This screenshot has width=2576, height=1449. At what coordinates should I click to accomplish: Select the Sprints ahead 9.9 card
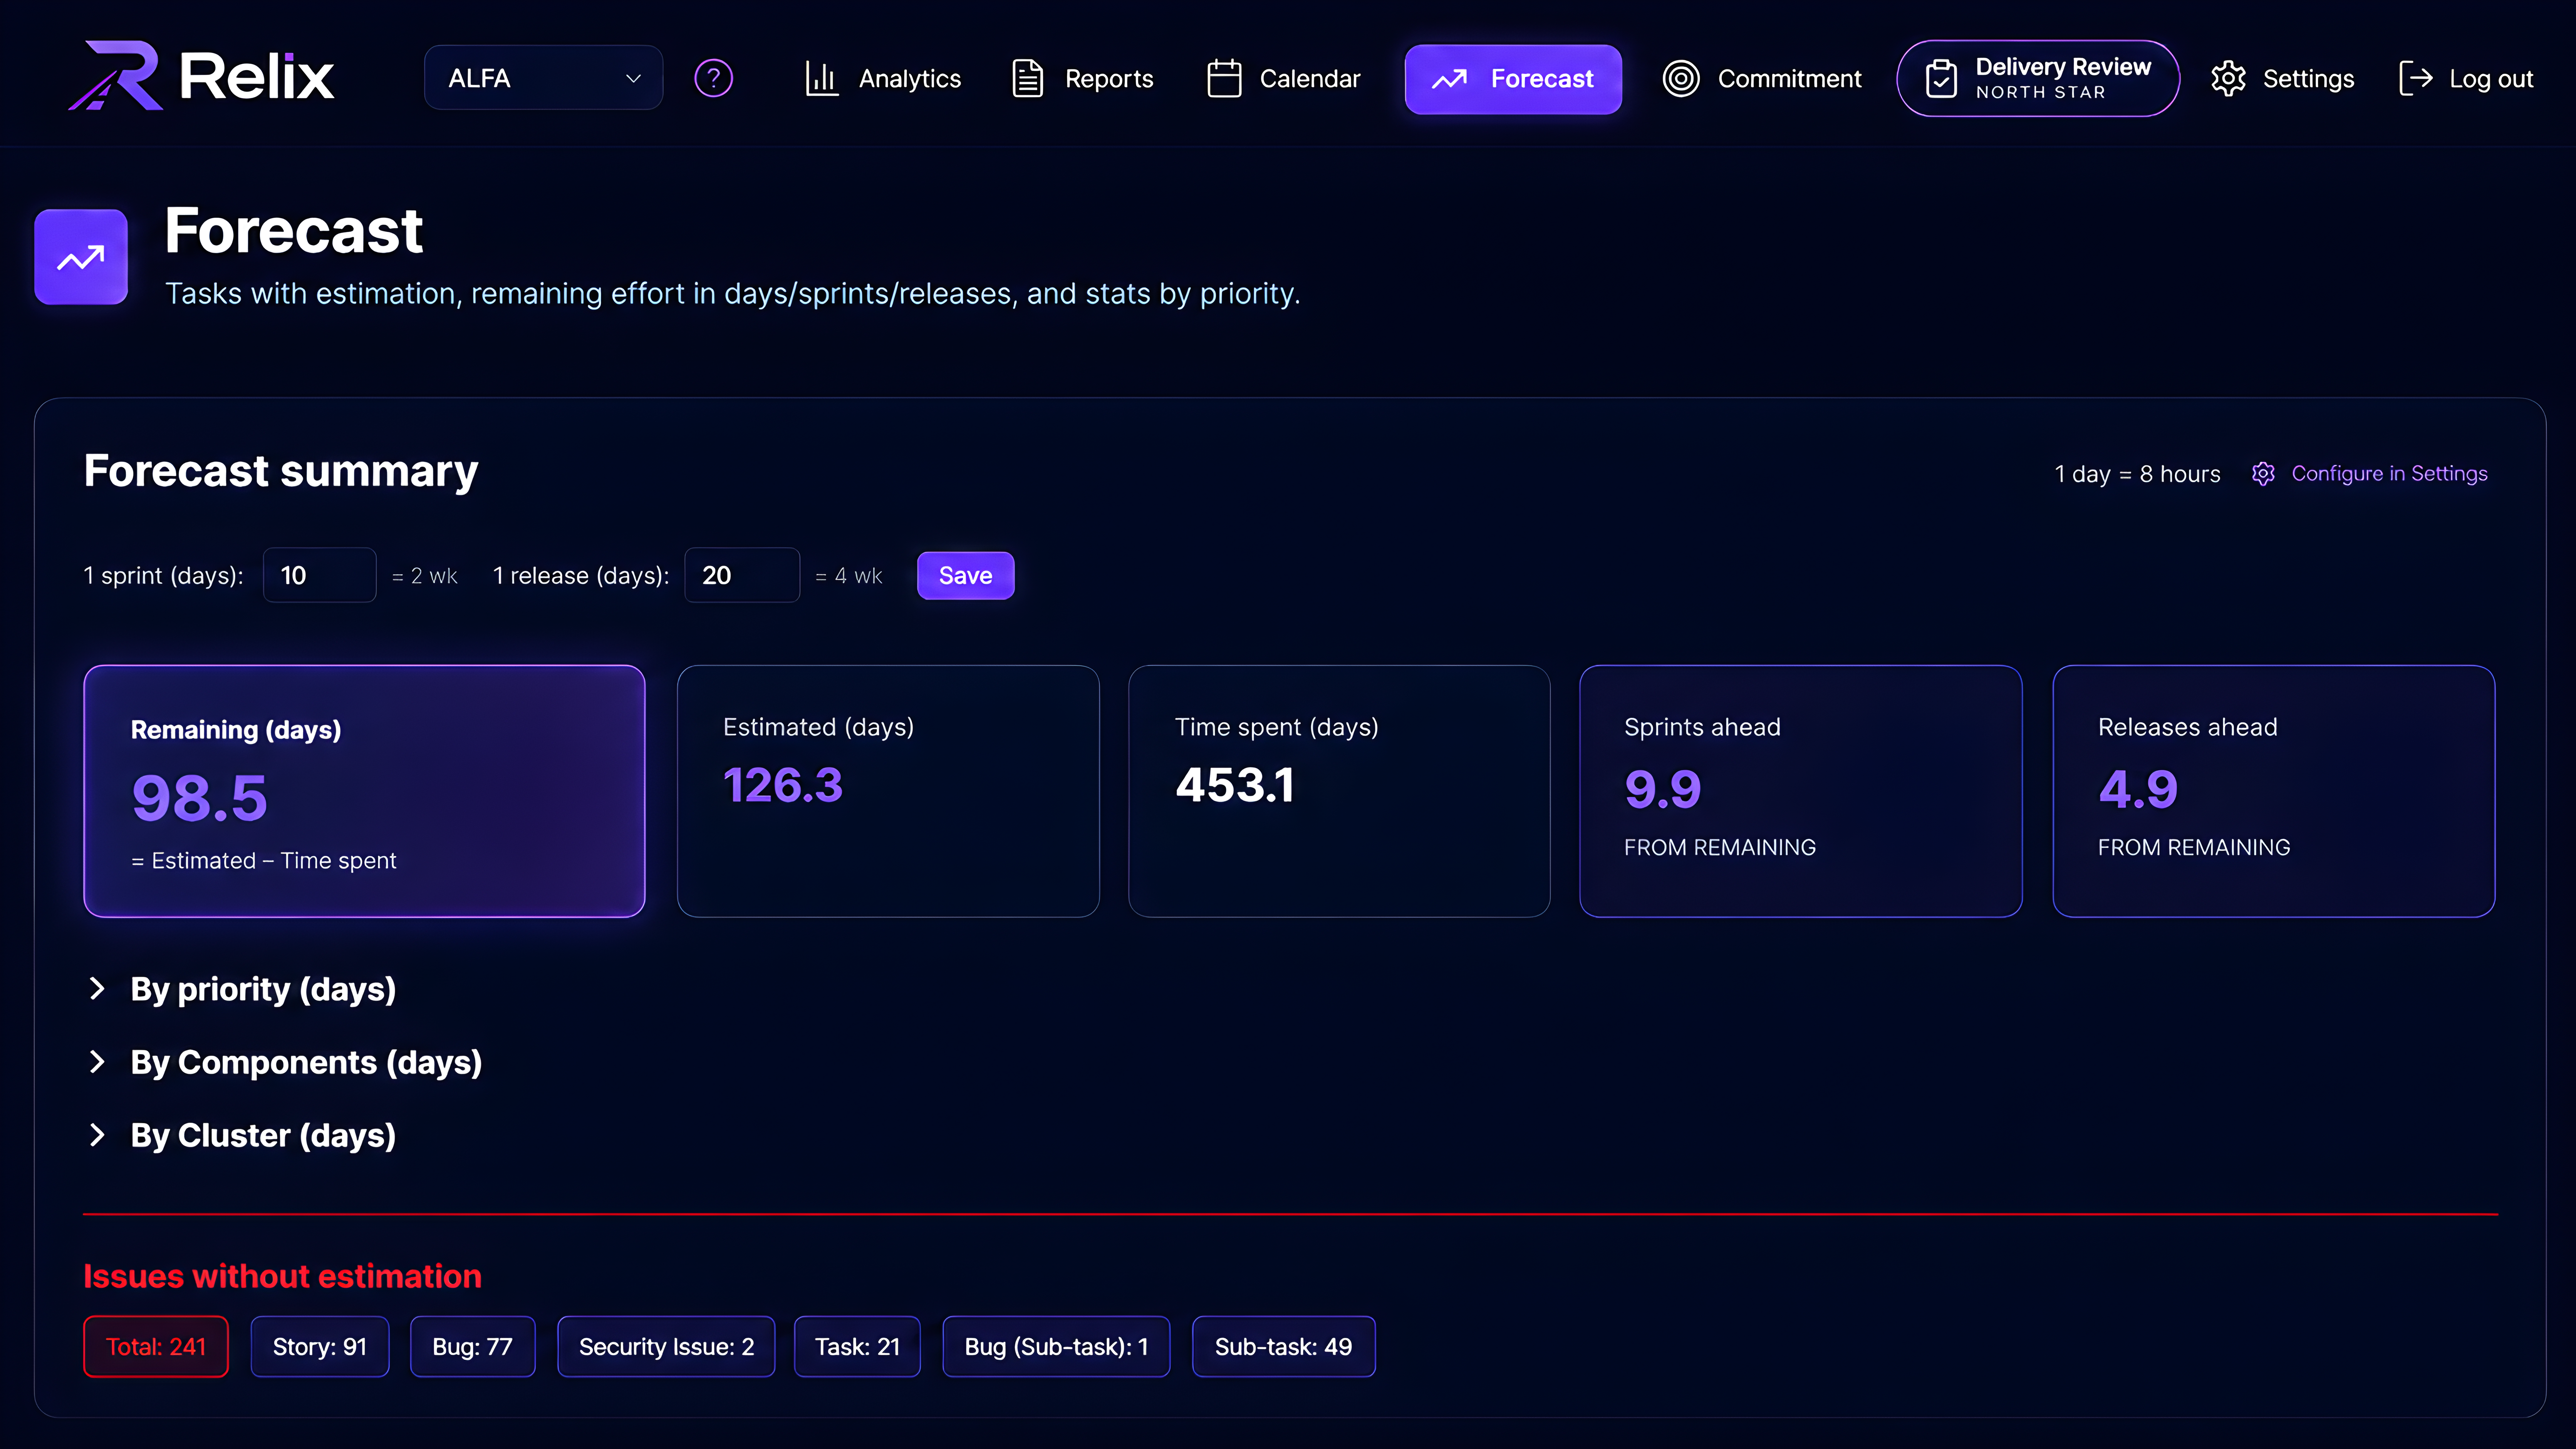tap(1801, 791)
